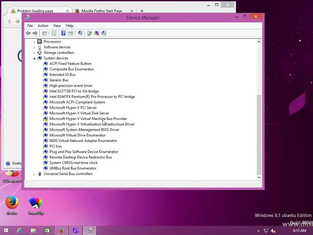Select PCI bus device
This screenshot has width=313, height=235.
coord(56,146)
